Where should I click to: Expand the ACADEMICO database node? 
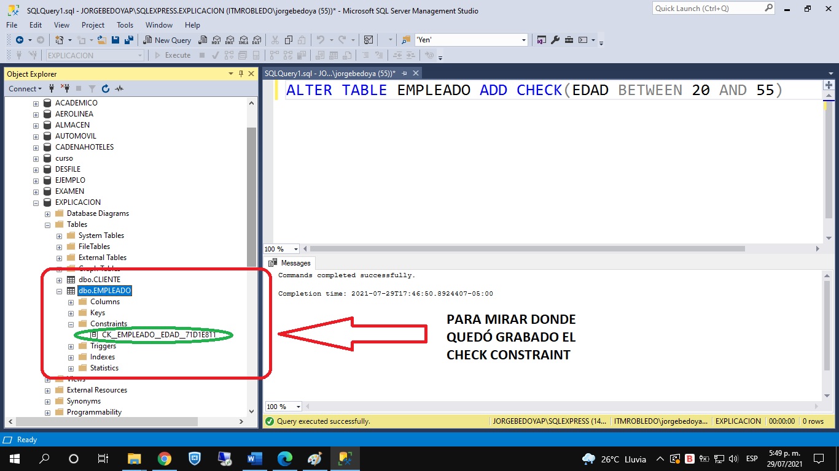tap(36, 103)
